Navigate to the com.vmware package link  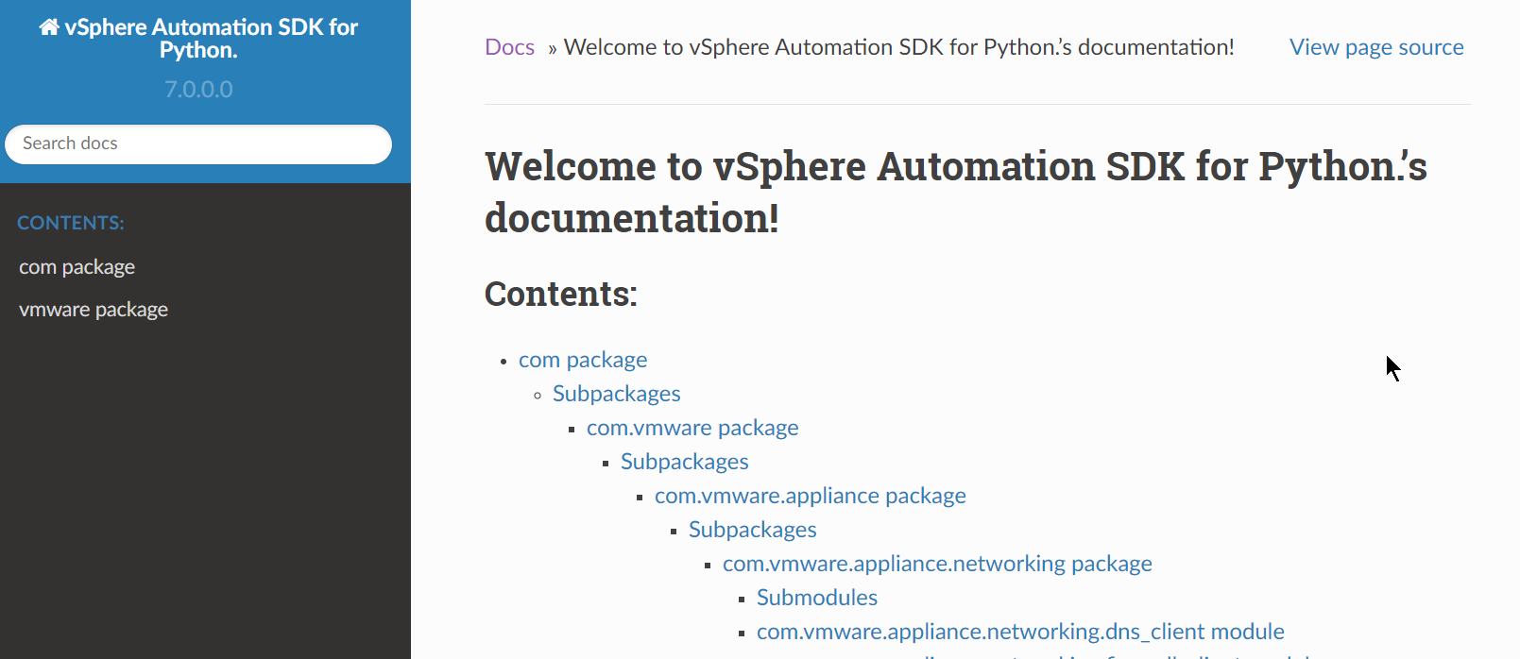pos(692,428)
